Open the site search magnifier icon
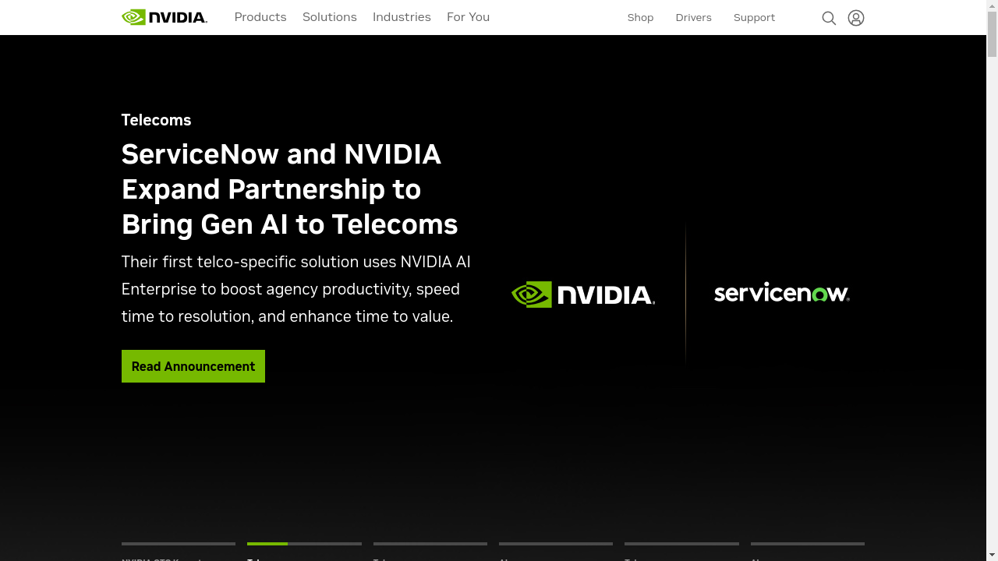 (829, 18)
